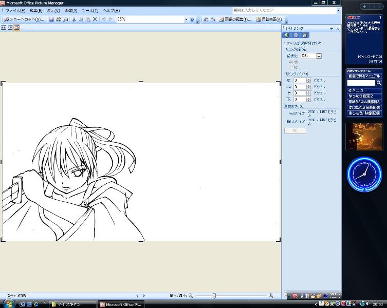Screen dimensions: 387x308
Task: Open the ファイル(F) menu
Action: (15, 11)
